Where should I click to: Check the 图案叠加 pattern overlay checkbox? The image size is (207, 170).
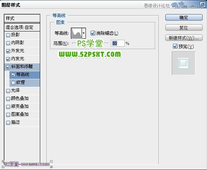pyautogui.click(x=8, y=115)
